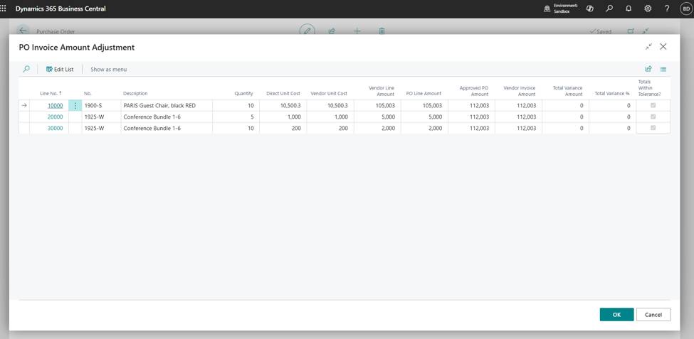Image resolution: width=694 pixels, height=339 pixels.
Task: Select the Vendor Unit Cost 1,000 cell
Action: pos(330,117)
